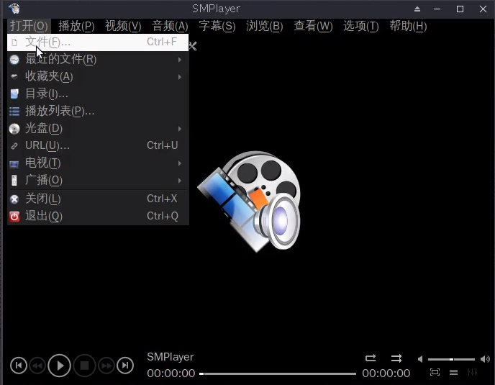
Task: Click the playback seek bar
Action: (278, 373)
